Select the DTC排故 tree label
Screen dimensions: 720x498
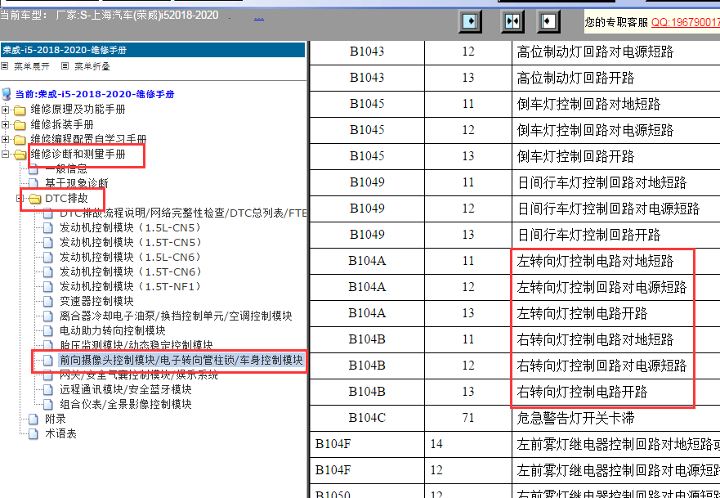point(66,198)
